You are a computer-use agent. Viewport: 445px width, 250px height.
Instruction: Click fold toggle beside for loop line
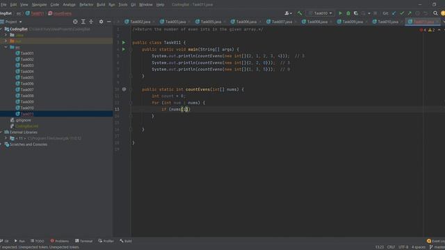click(x=131, y=103)
